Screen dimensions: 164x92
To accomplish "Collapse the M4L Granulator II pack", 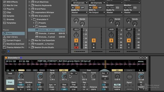I will point(29,16).
